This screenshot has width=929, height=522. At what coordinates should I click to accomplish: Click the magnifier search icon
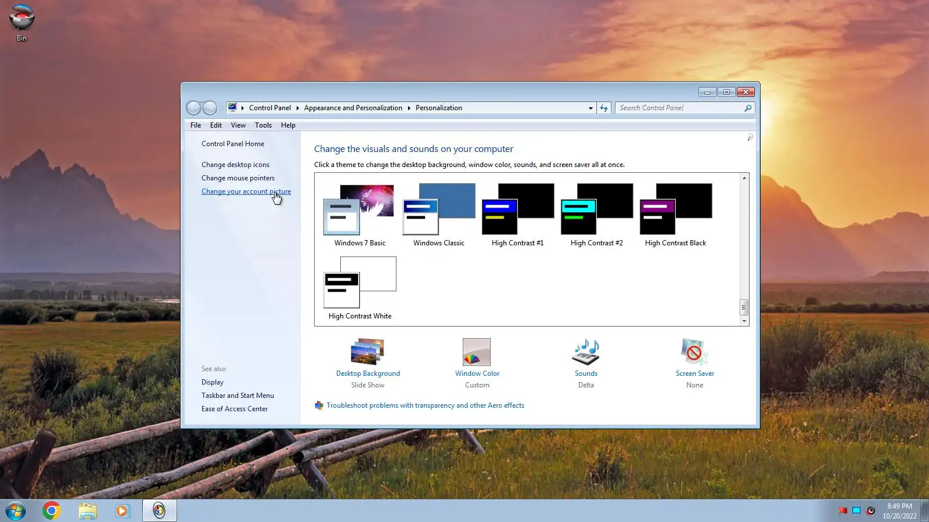point(748,108)
